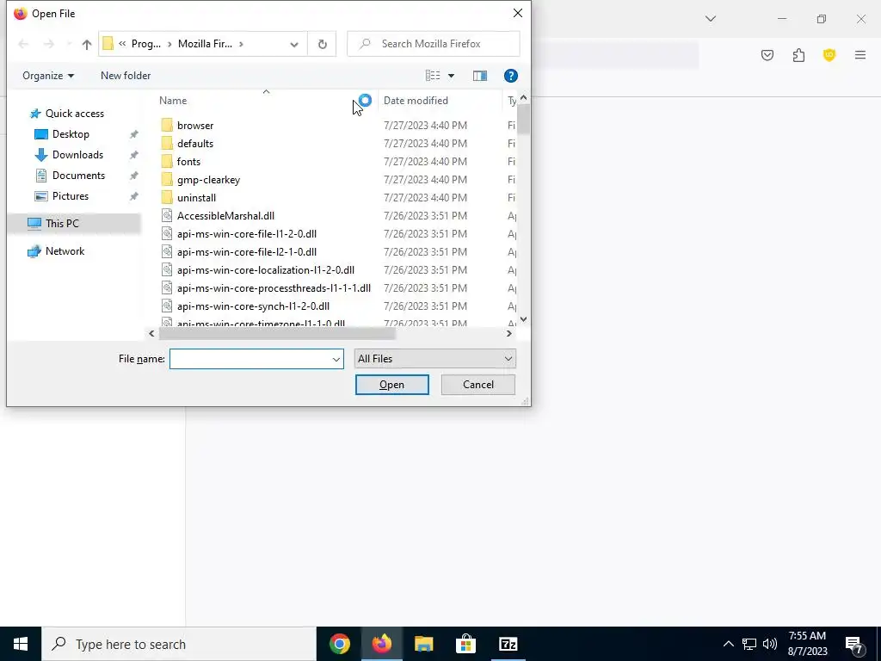The width and height of the screenshot is (881, 661).
Task: Select the fonts folder
Action: [188, 161]
